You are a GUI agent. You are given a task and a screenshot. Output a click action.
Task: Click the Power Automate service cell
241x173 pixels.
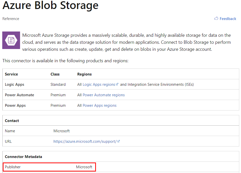point(19,95)
